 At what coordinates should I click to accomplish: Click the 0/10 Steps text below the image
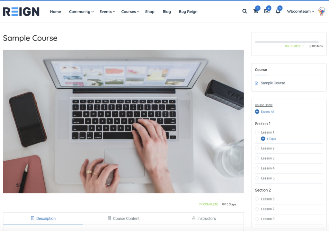click(229, 204)
